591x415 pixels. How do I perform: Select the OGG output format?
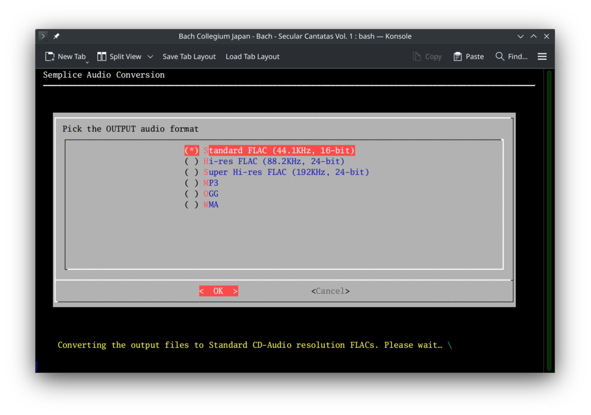(x=211, y=194)
